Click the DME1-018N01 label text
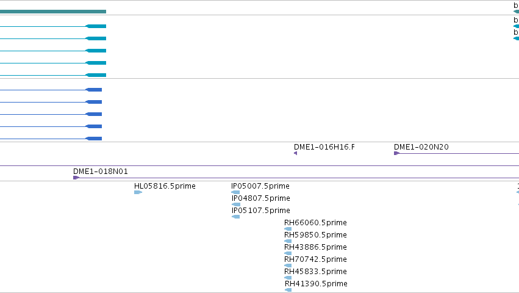The width and height of the screenshot is (519, 293). pos(100,172)
